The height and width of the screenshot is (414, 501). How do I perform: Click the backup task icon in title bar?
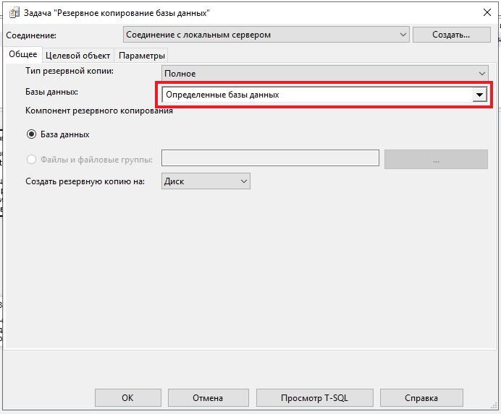pos(14,13)
